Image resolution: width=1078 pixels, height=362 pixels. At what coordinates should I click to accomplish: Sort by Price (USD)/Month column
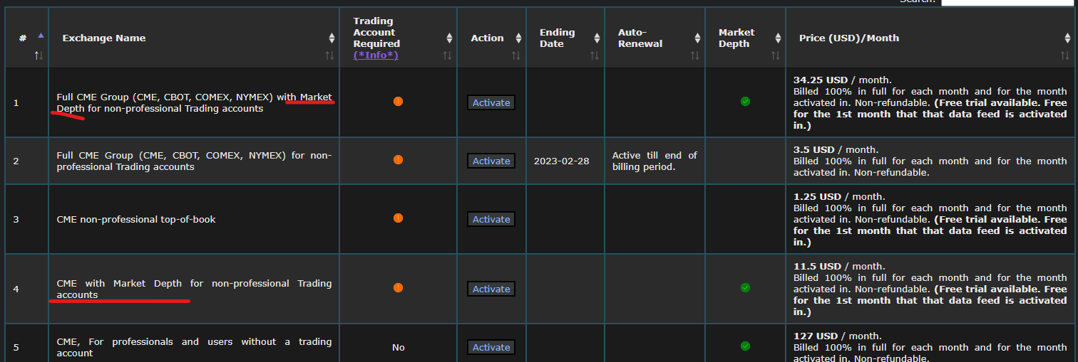pyautogui.click(x=930, y=38)
